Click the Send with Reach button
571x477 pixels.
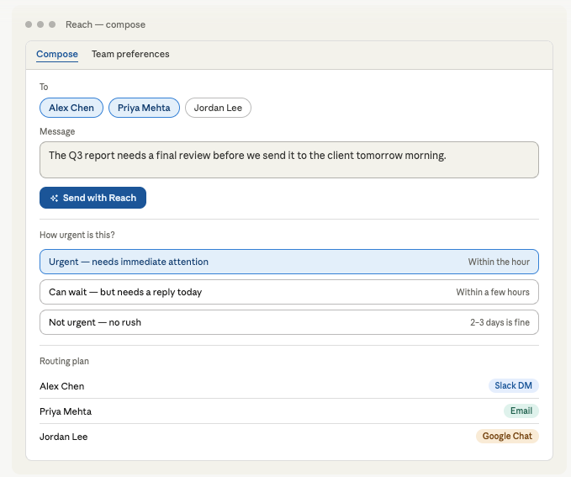point(93,198)
